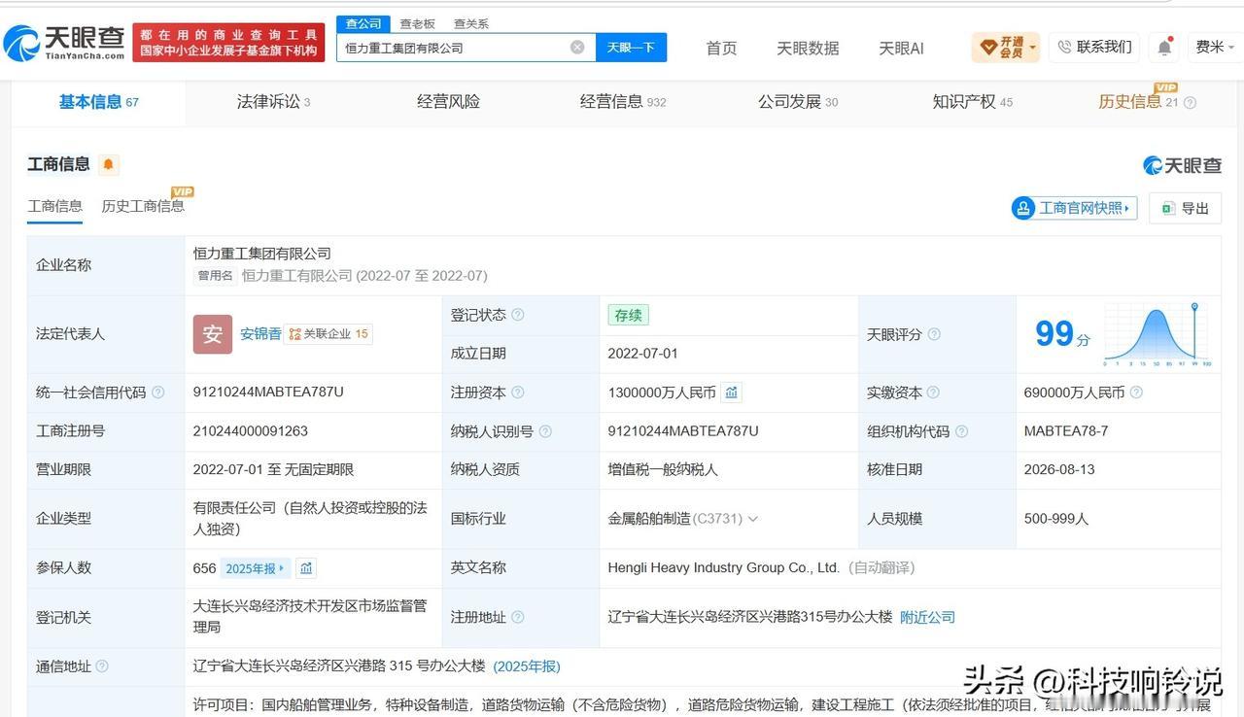Click the 导出 export button

pyautogui.click(x=1185, y=208)
